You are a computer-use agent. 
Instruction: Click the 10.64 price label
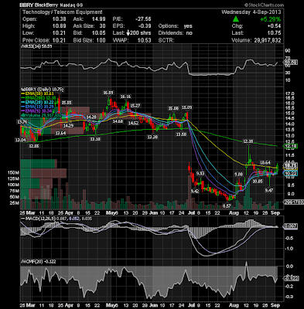265,162
